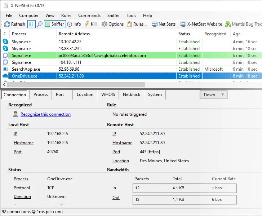Click the magnifying glass search icon
The image size is (262, 216).
[40, 24]
